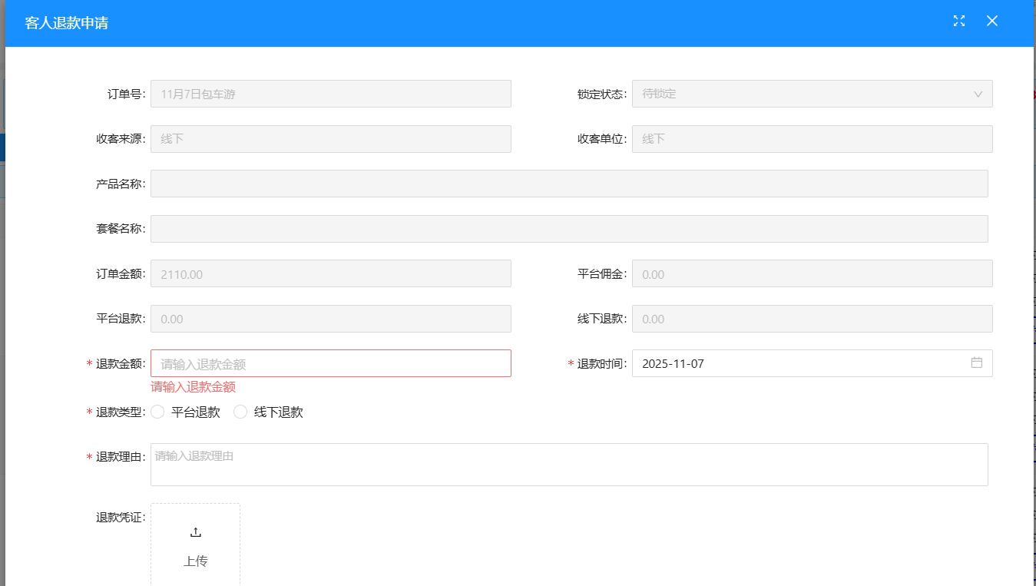Viewport: 1036px width, 586px height.
Task: Click the 退款金额 input box
Action: 330,363
